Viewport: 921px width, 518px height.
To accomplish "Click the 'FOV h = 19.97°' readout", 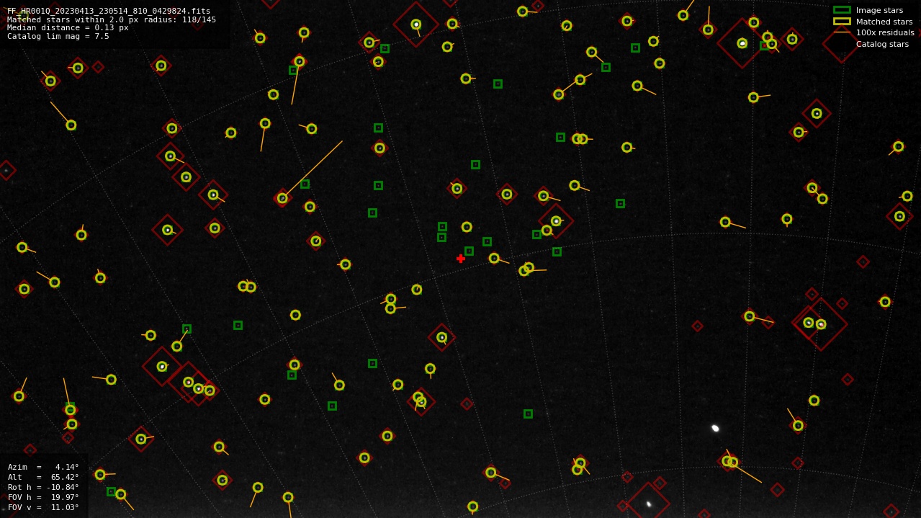I will click(x=43, y=497).
